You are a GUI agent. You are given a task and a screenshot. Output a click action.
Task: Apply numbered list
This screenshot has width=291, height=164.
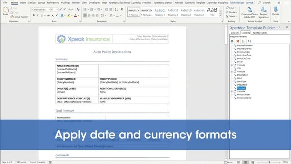(x=92, y=10)
